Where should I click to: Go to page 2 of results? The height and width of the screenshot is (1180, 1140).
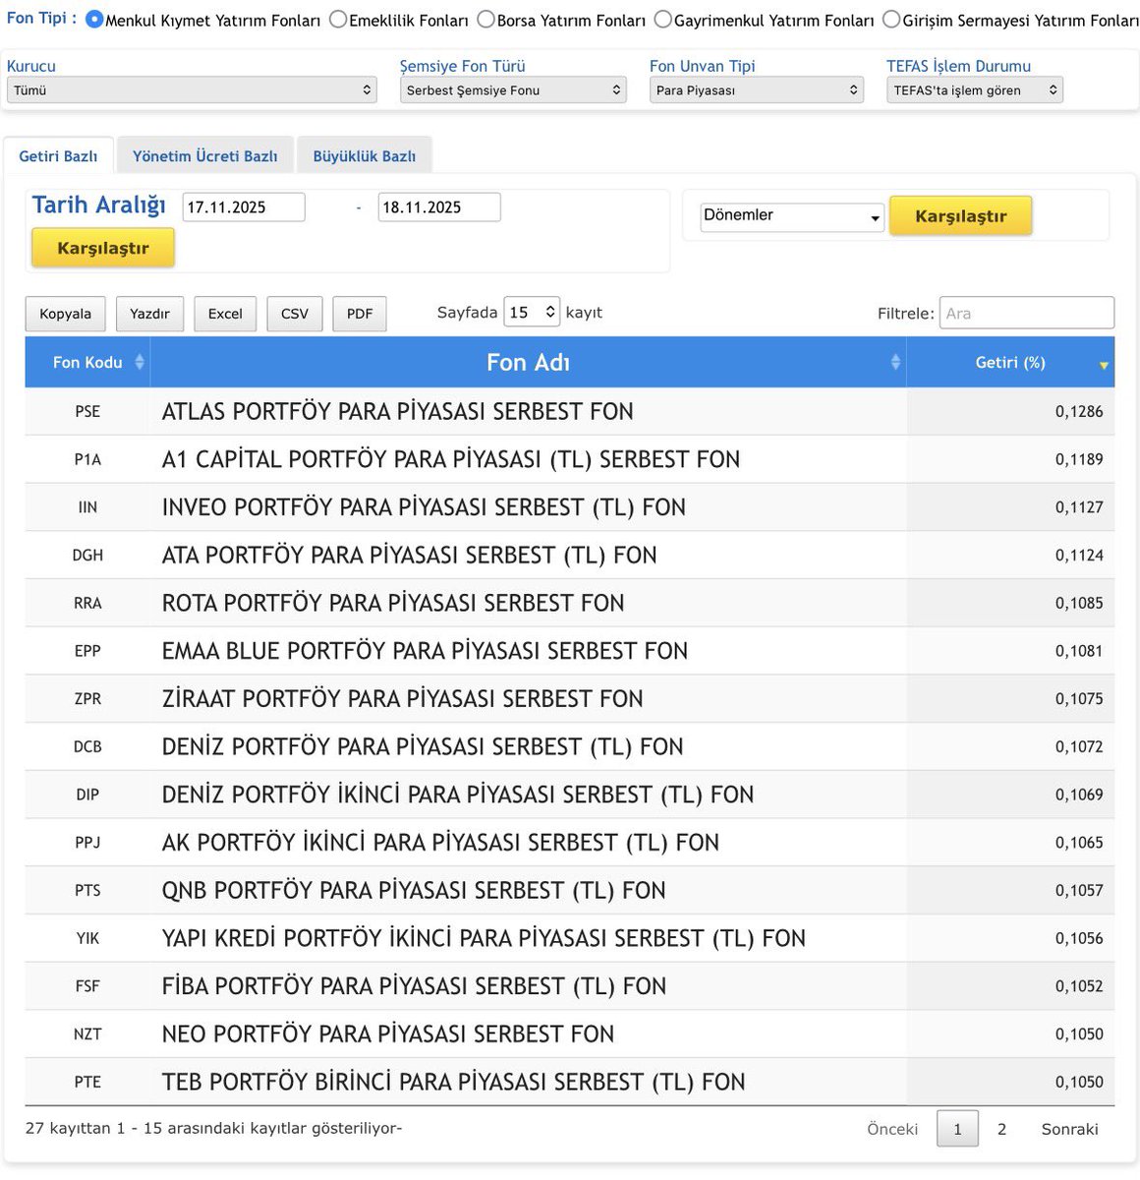[1001, 1129]
